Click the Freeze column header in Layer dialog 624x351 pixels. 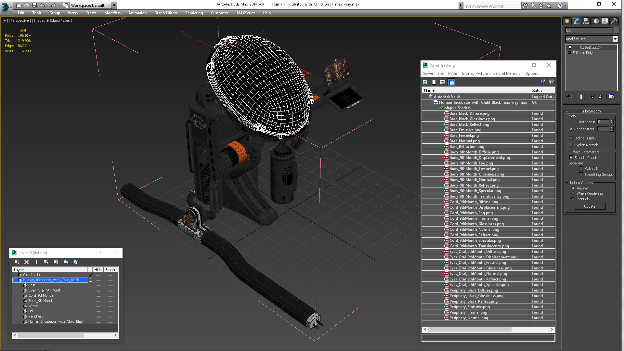[110, 270]
